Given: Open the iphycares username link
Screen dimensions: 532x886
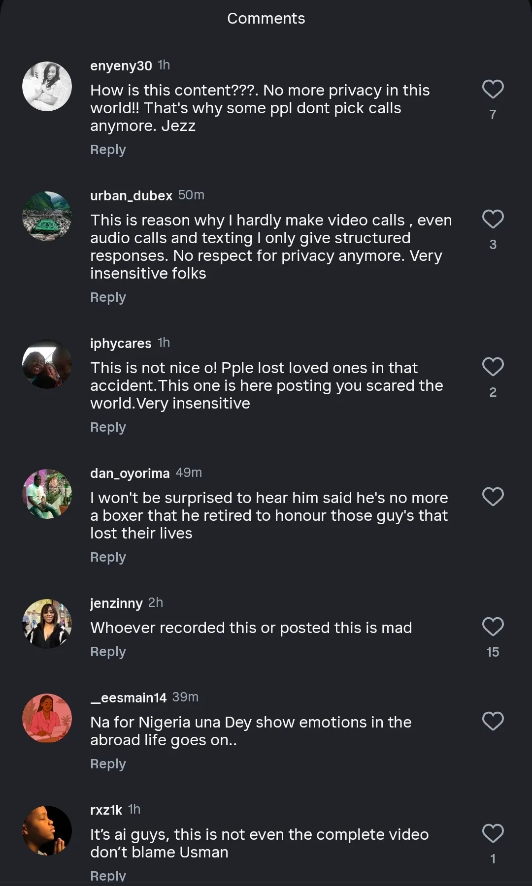Looking at the screenshot, I should click(x=121, y=343).
